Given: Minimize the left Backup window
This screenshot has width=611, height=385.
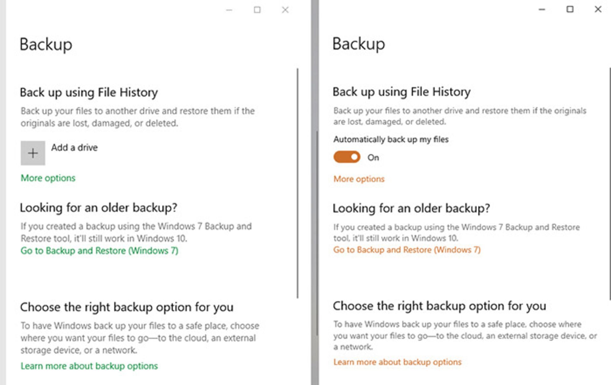Looking at the screenshot, I should click(x=229, y=10).
